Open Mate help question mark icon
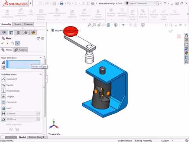 click(43, 38)
